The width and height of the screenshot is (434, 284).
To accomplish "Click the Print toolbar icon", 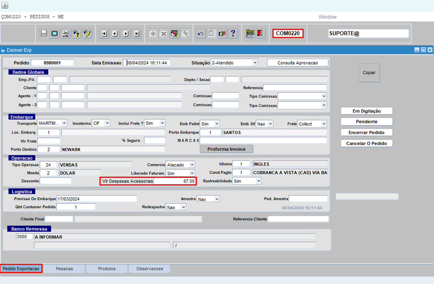I will coord(65,34).
